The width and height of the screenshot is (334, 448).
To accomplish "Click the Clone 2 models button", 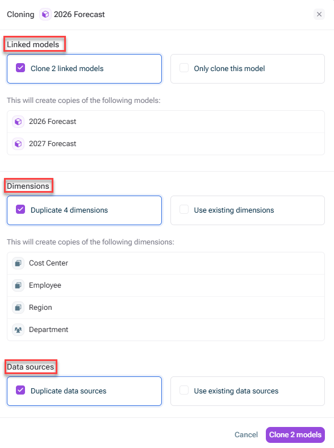I will [x=295, y=435].
